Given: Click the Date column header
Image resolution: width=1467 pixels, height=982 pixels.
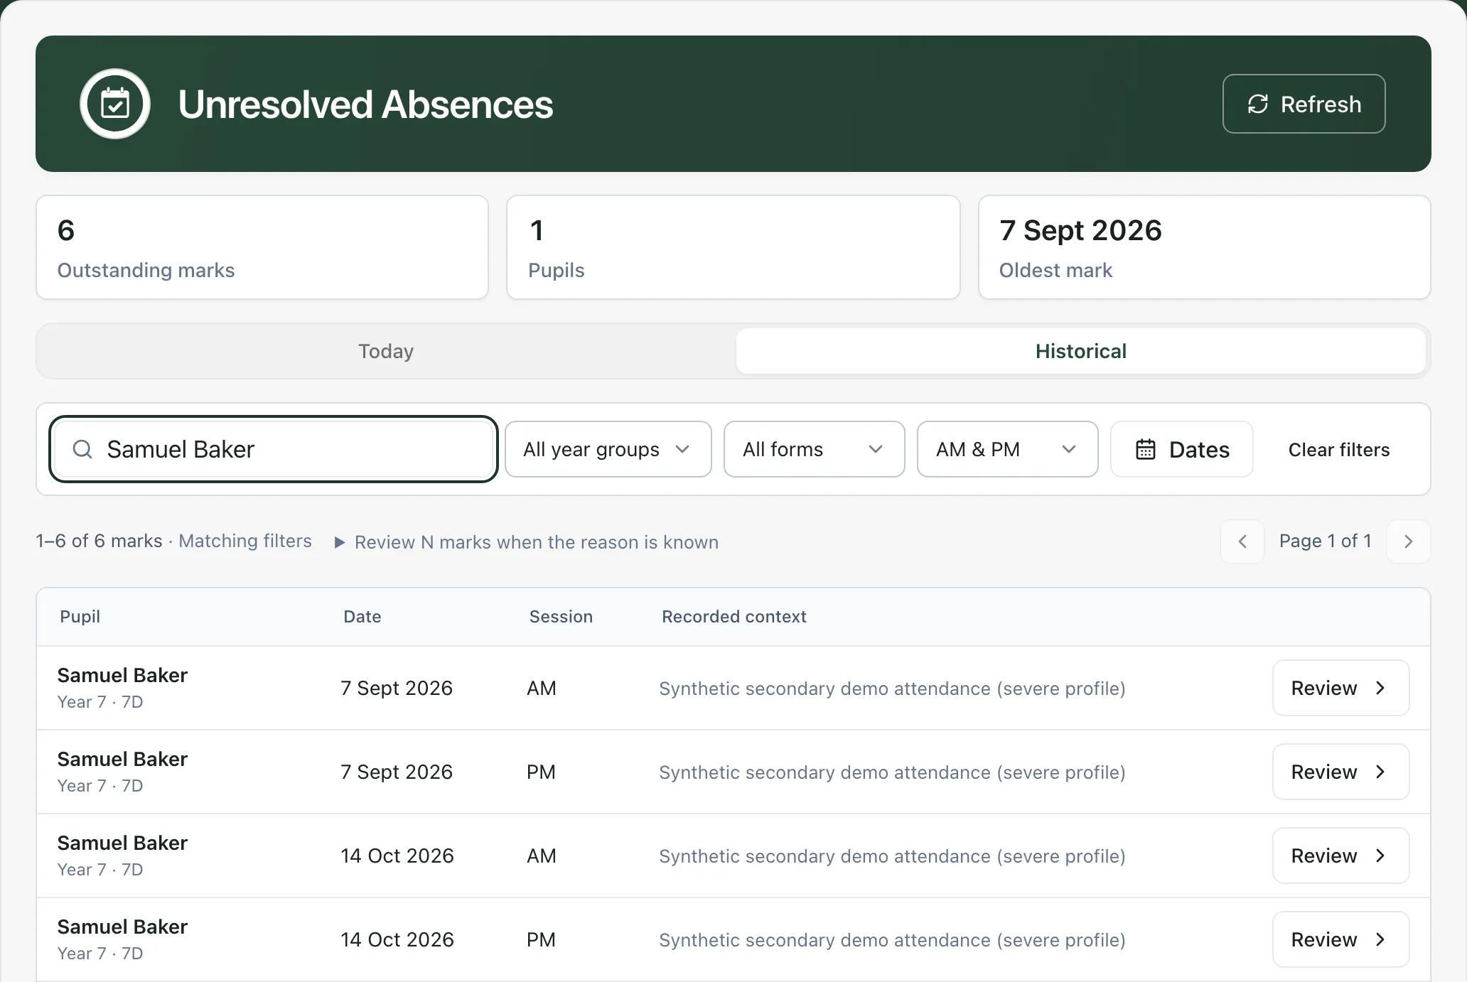Looking at the screenshot, I should click(362, 617).
